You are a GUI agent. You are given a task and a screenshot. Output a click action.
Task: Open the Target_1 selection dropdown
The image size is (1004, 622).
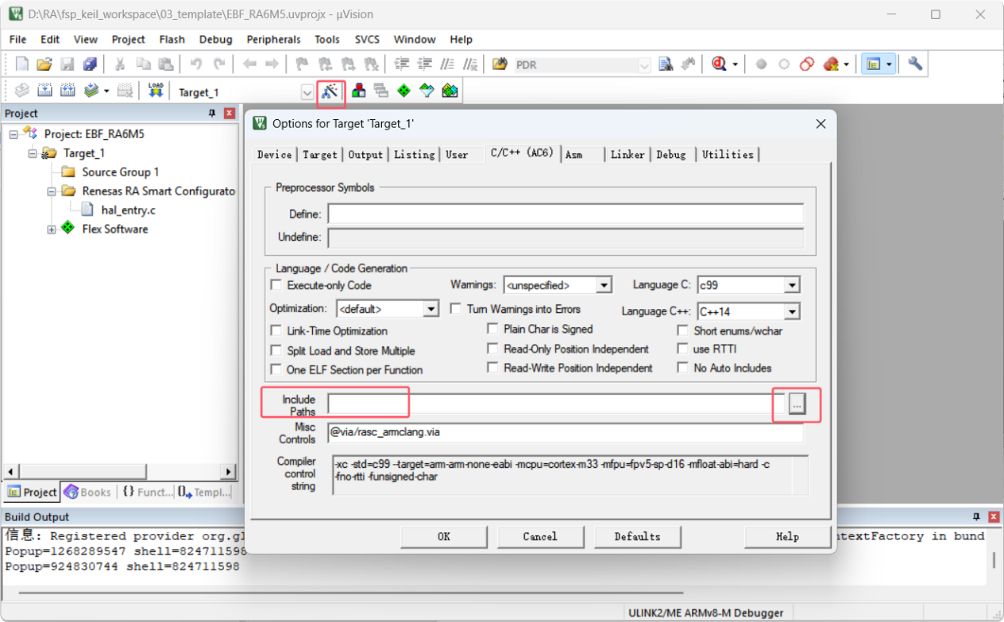307,92
